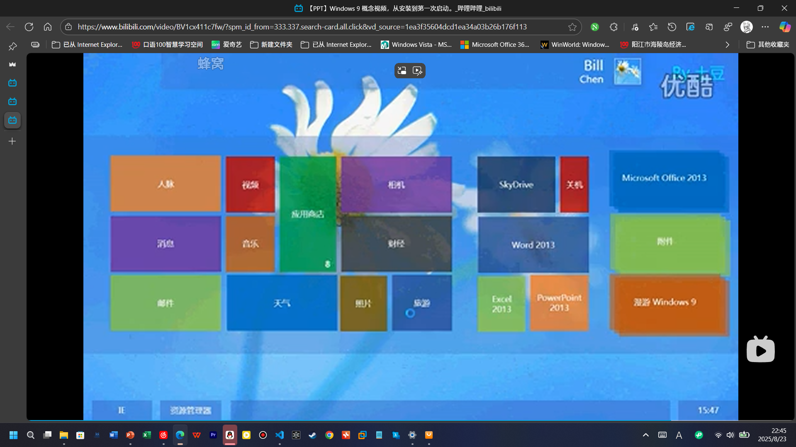Play the video with Bilibili play button

click(x=760, y=350)
